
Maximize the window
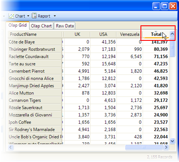[164, 6]
